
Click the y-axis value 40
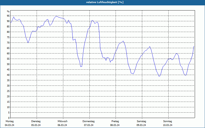pyautogui.click(x=8, y=75)
